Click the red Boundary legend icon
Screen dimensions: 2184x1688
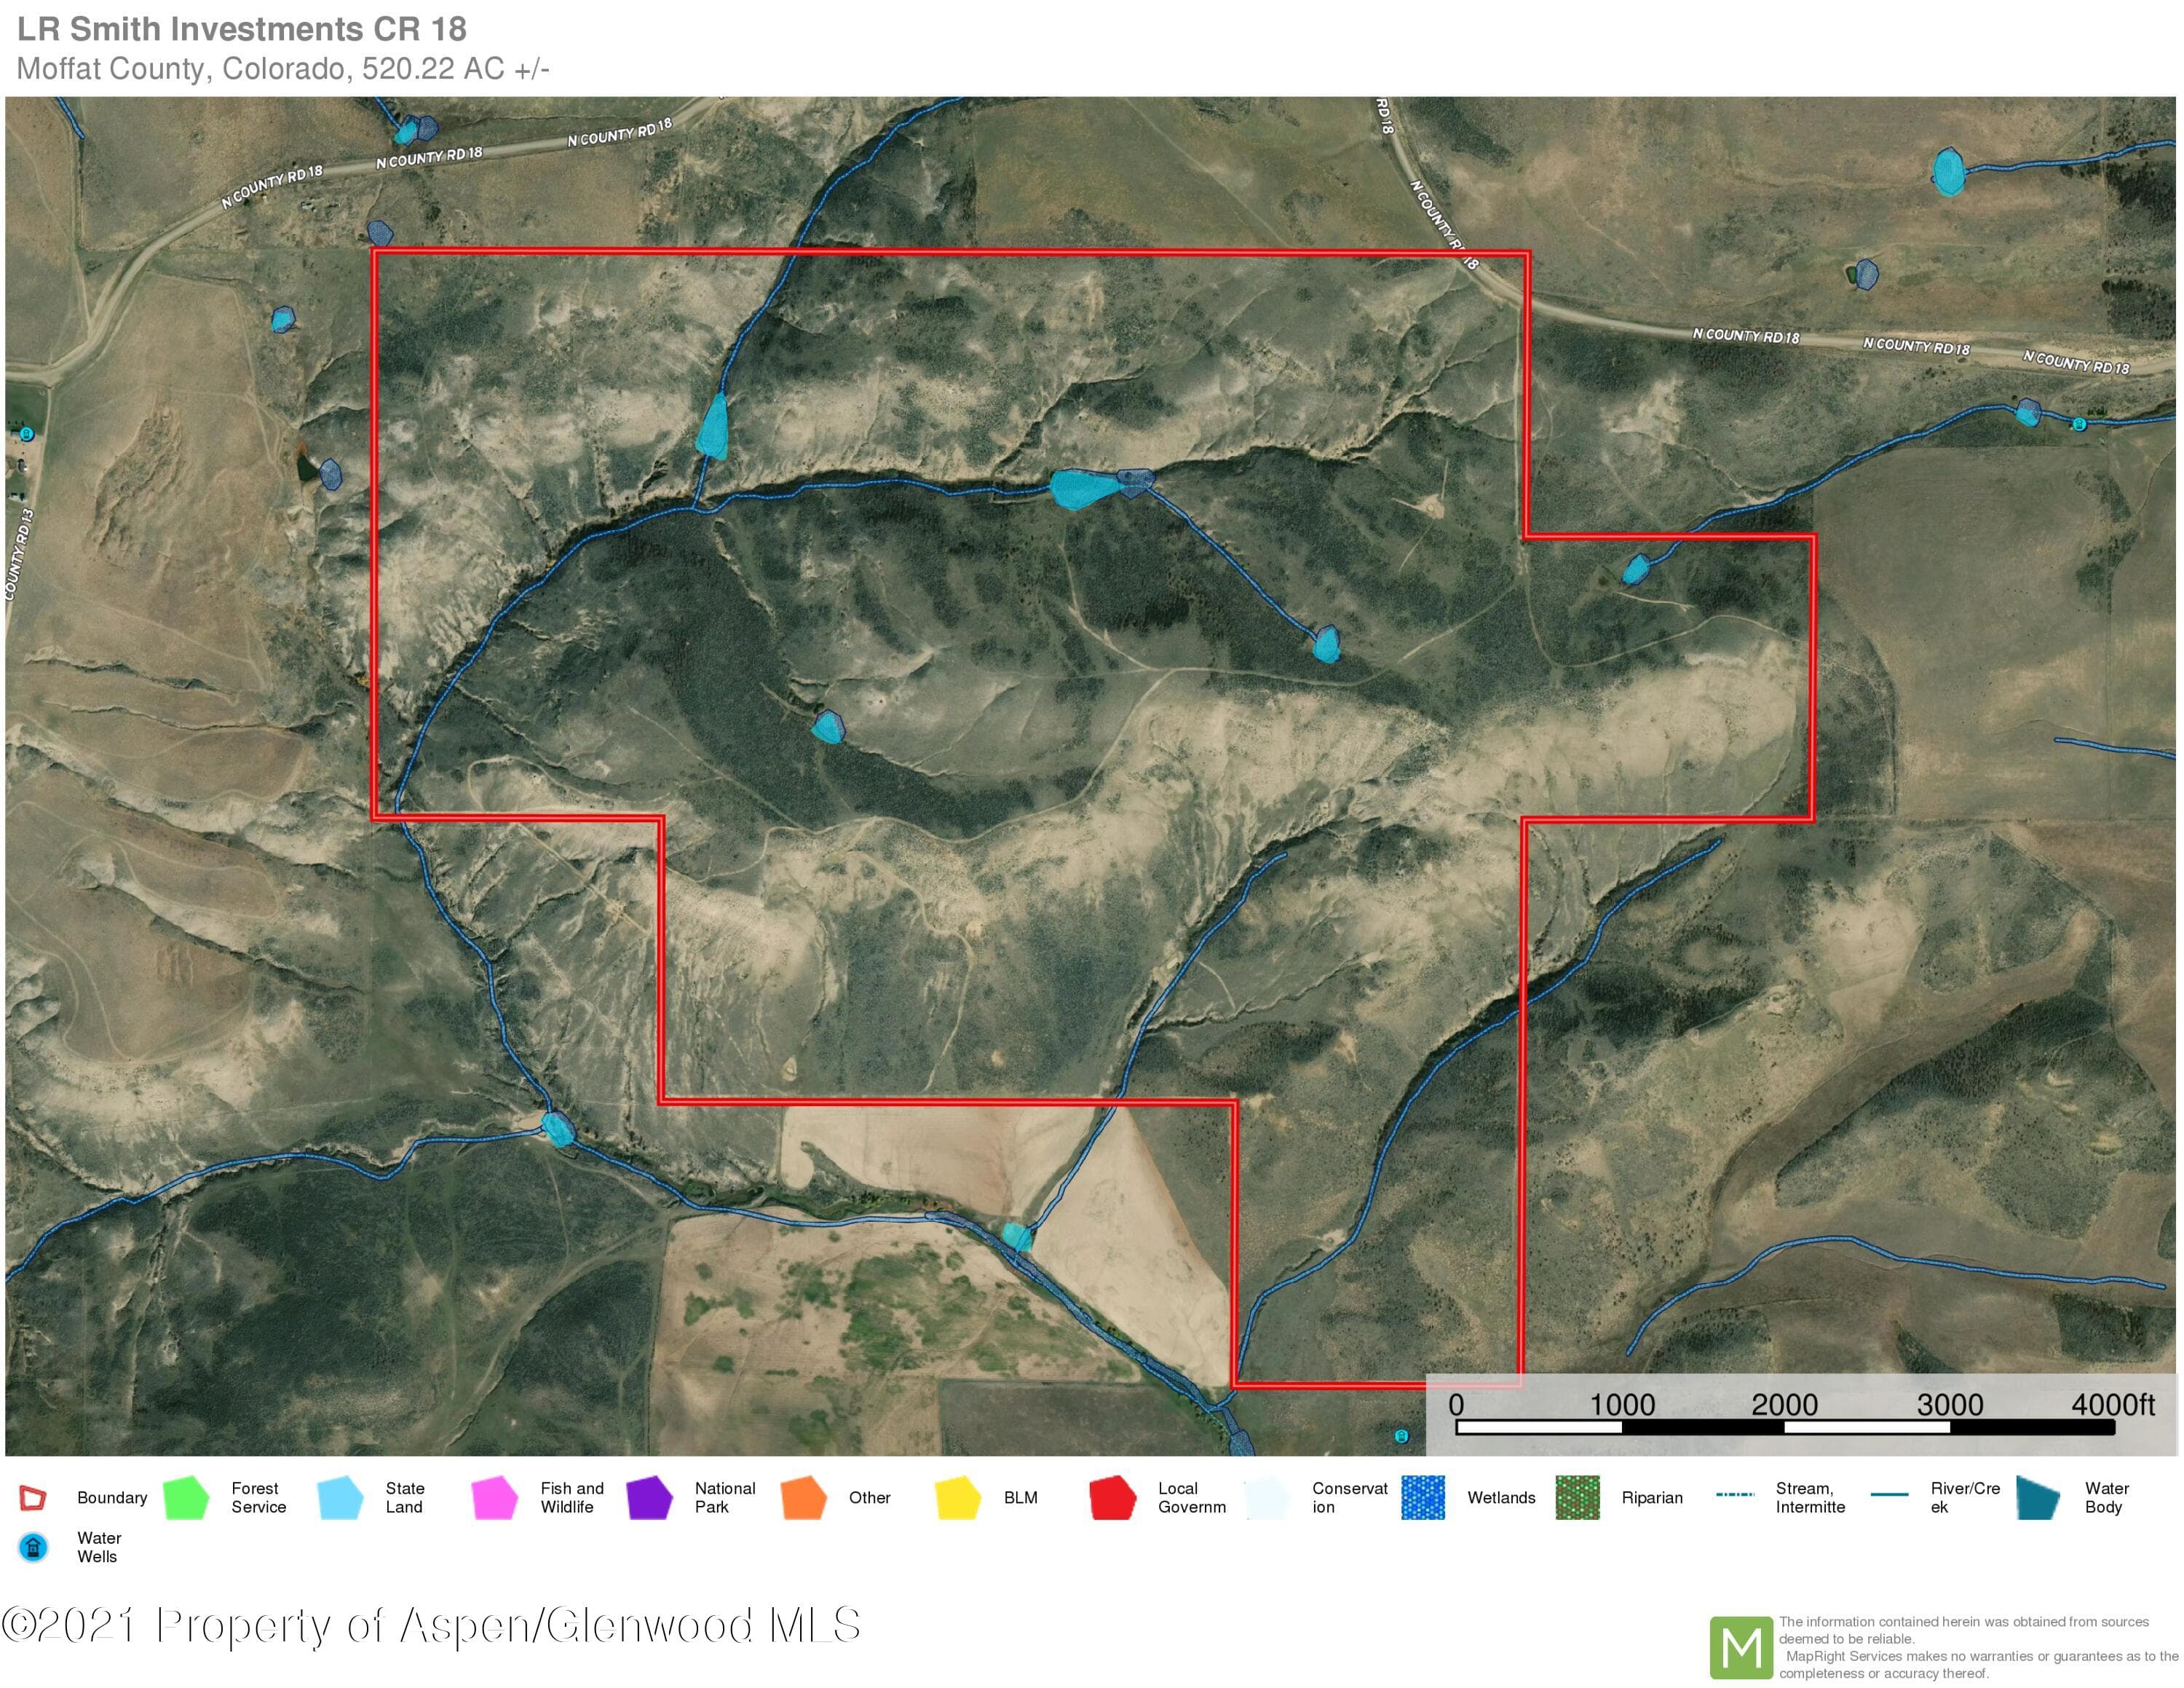pos(33,1497)
